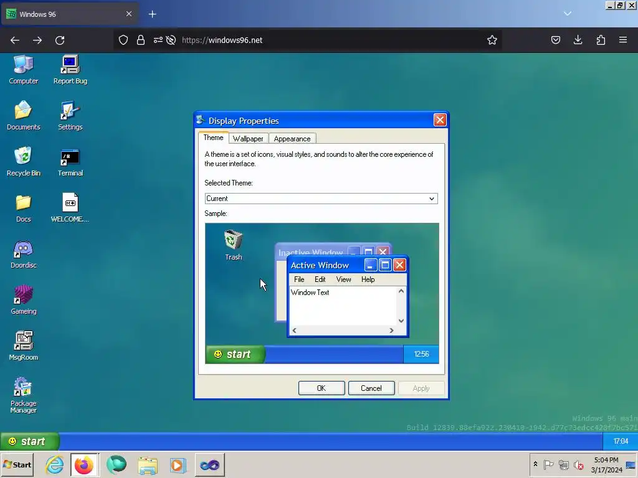This screenshot has width=638, height=478.
Task: Open the media player taskbar icon
Action: tap(178, 464)
